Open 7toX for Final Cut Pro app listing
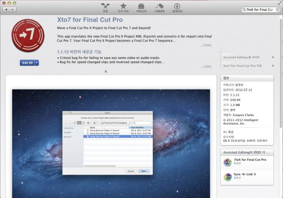 coord(250,160)
